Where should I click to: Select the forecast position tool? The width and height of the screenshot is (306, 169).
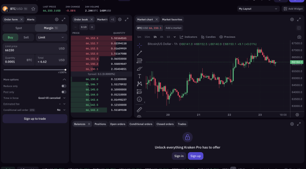(139, 91)
